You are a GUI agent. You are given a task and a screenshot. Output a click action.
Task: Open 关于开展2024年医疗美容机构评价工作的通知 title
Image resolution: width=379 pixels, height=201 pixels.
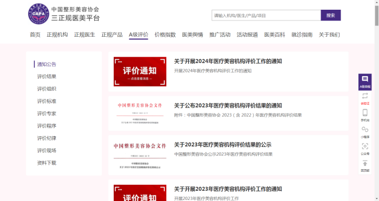coord(228,61)
